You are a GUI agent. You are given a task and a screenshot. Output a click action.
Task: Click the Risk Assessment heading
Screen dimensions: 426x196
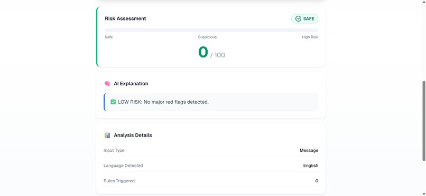pos(125,18)
